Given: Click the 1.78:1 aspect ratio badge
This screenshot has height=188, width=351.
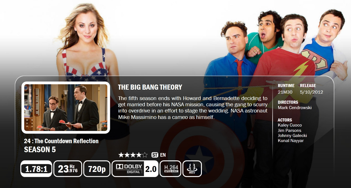Looking at the screenshot, I should click(36, 169).
